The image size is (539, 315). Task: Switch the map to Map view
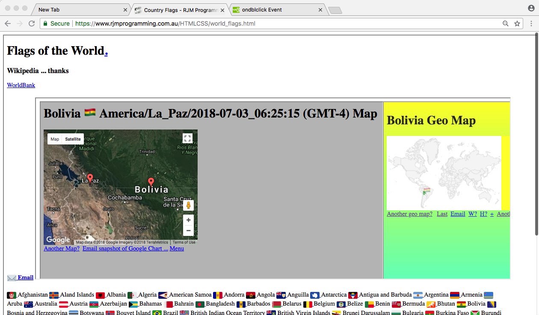point(55,139)
